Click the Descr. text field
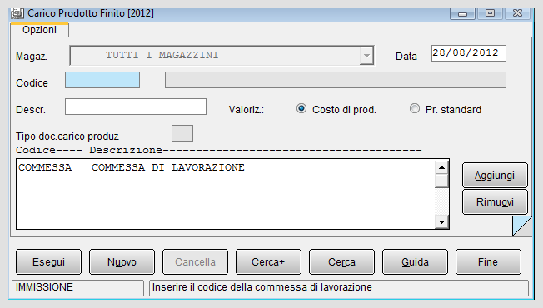This screenshot has height=308, width=543. 136,107
